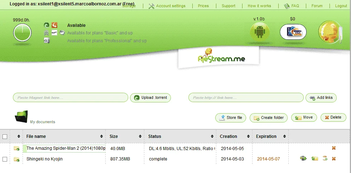Open How it works page
The height and width of the screenshot is (173, 351).
[x=259, y=6]
